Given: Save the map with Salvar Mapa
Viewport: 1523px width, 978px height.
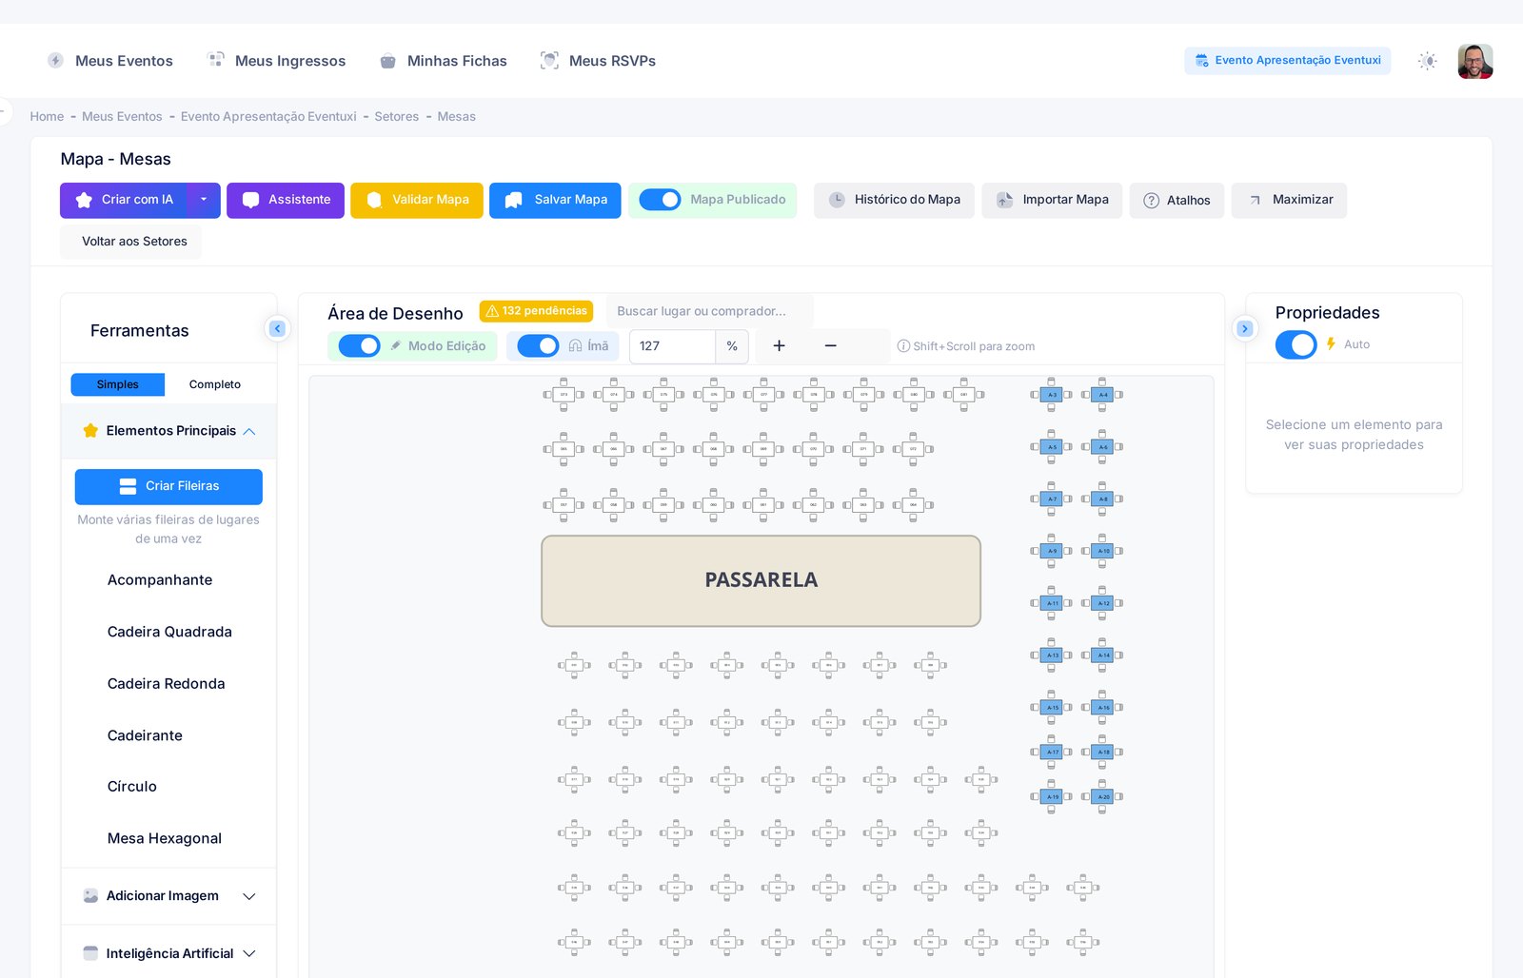Looking at the screenshot, I should 556,200.
